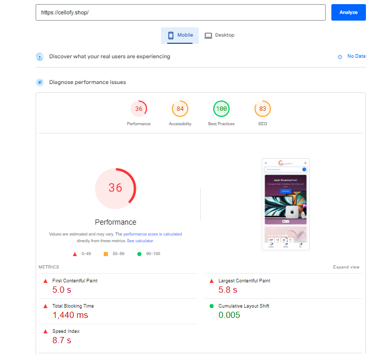Viewport: 384px width, 354px height.
Task: Click the mobile phone icon
Action: click(x=171, y=36)
